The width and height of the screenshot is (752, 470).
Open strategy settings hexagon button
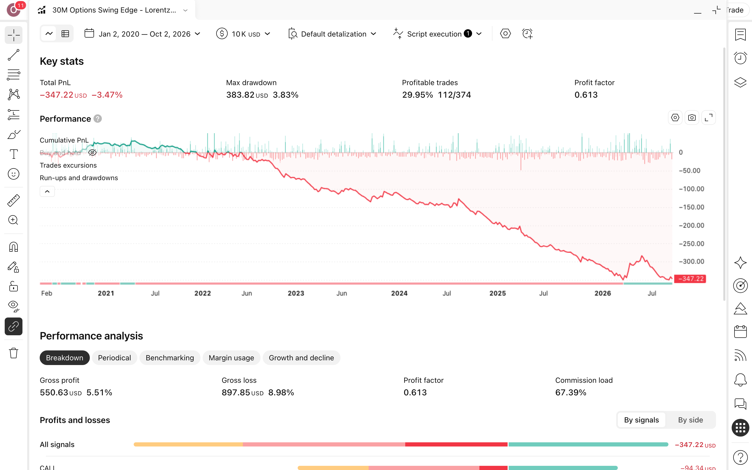click(505, 34)
